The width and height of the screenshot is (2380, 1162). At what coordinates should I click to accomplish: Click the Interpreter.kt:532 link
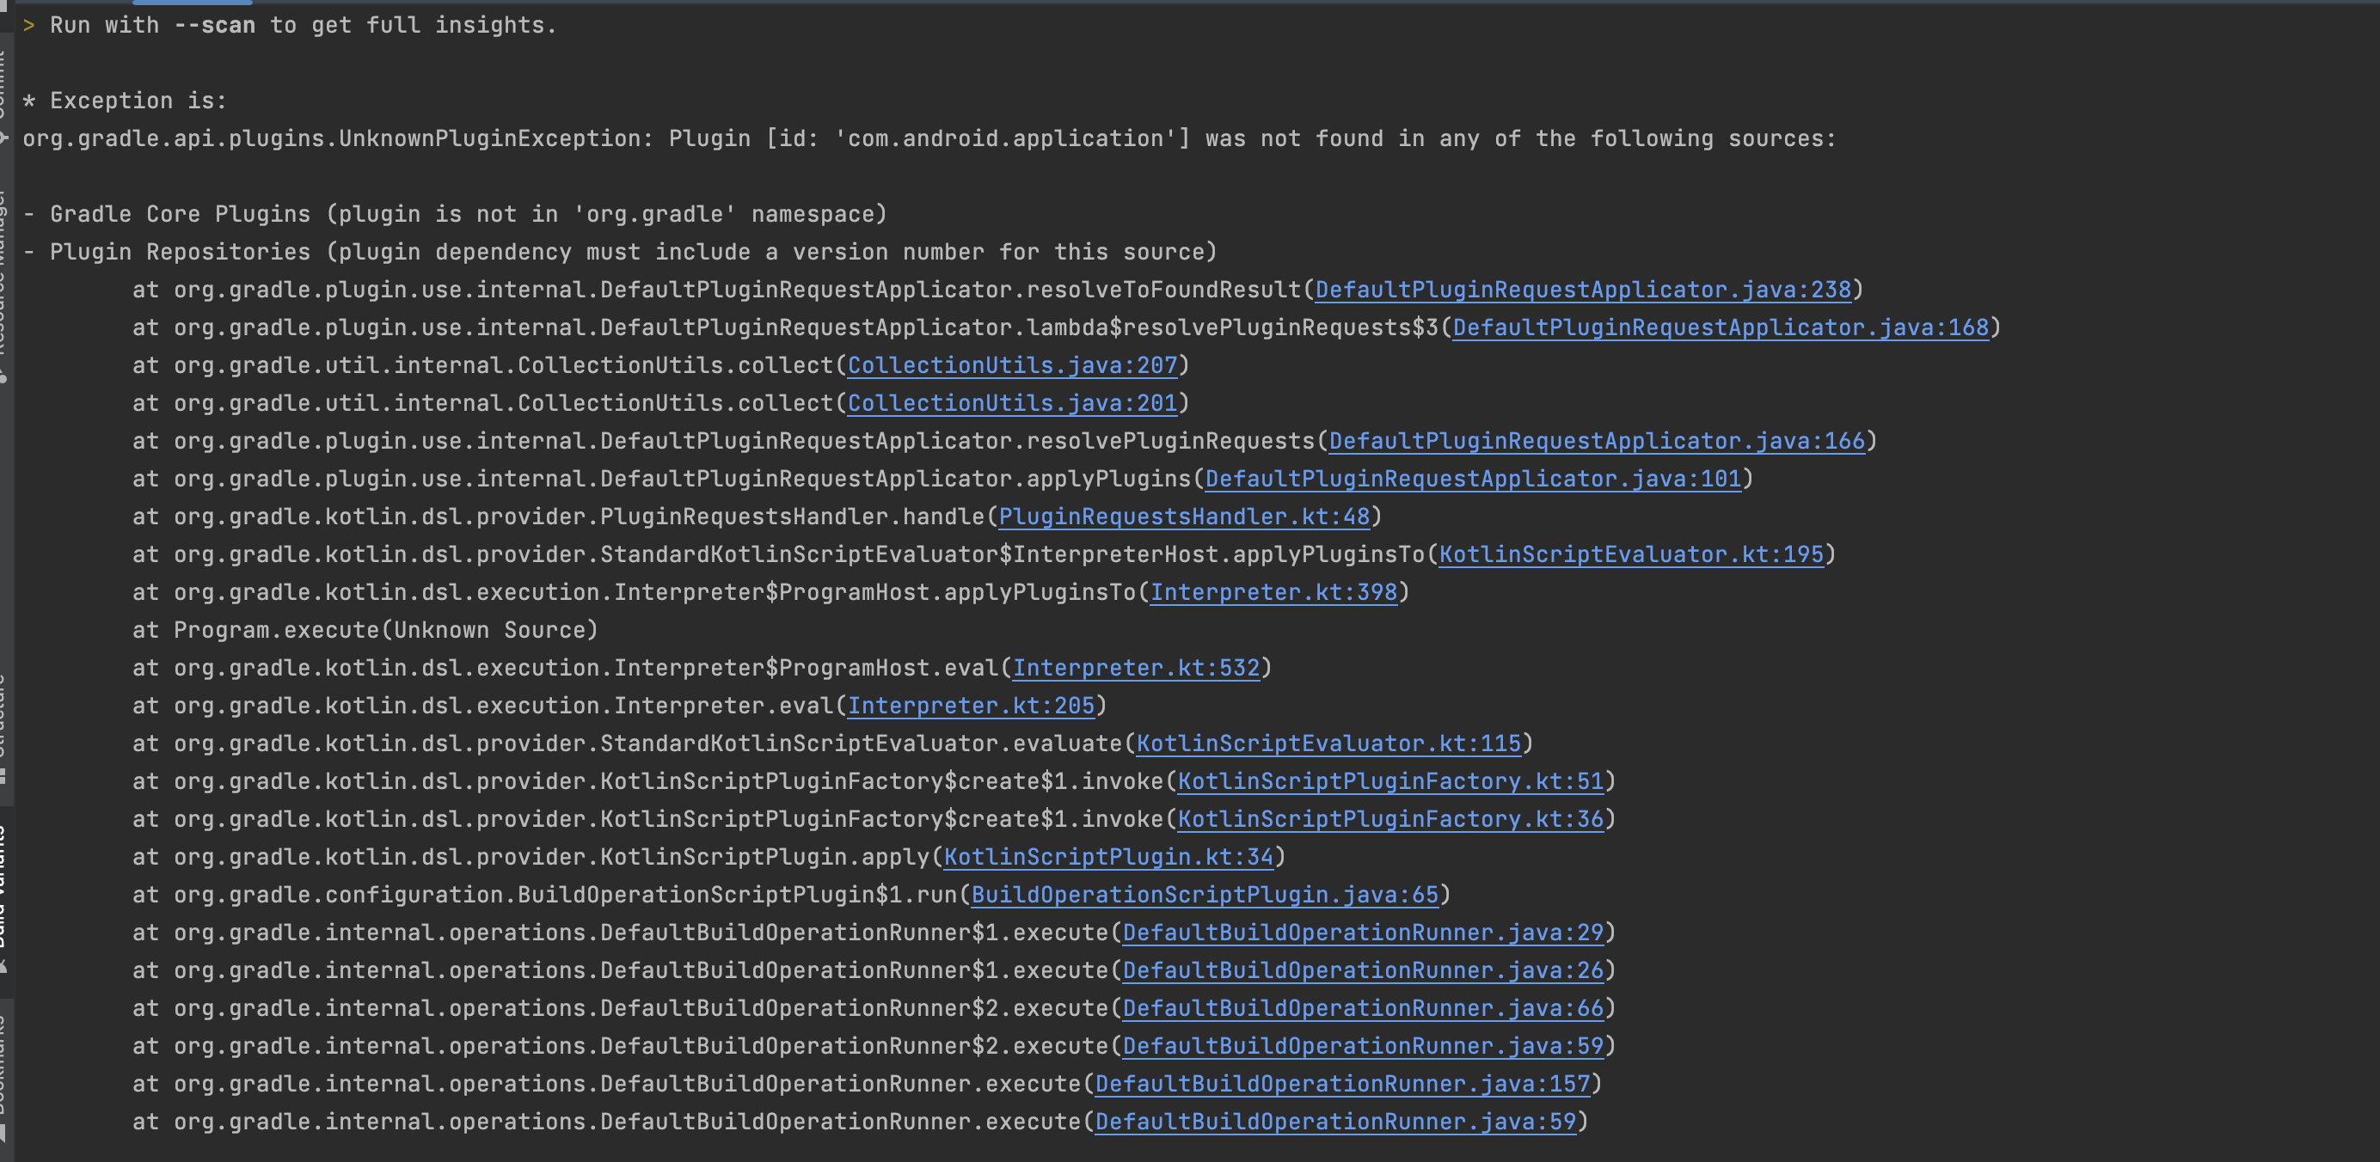click(x=1136, y=669)
